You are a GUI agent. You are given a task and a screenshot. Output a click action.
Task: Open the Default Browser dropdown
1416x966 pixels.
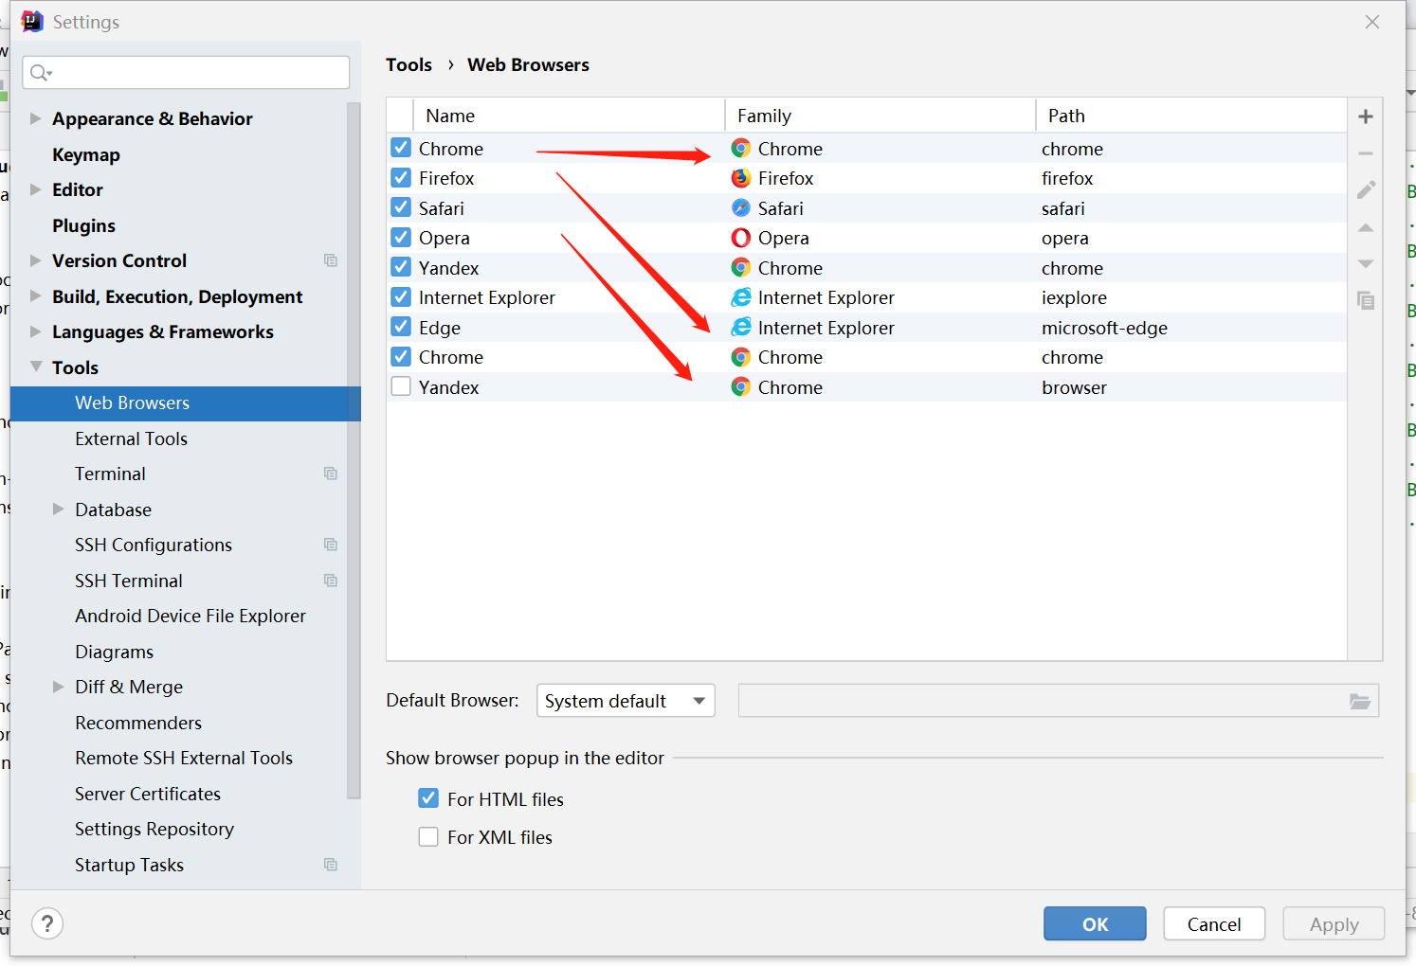(626, 701)
